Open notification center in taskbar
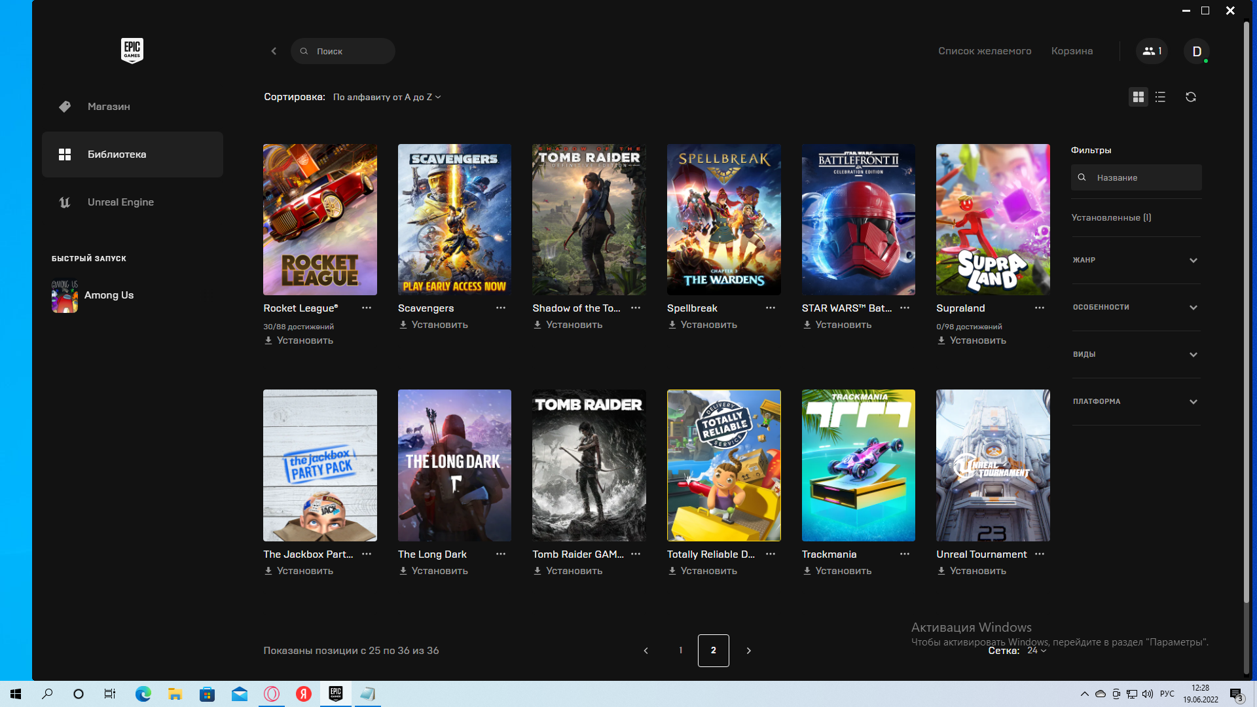This screenshot has width=1257, height=707. click(x=1236, y=694)
